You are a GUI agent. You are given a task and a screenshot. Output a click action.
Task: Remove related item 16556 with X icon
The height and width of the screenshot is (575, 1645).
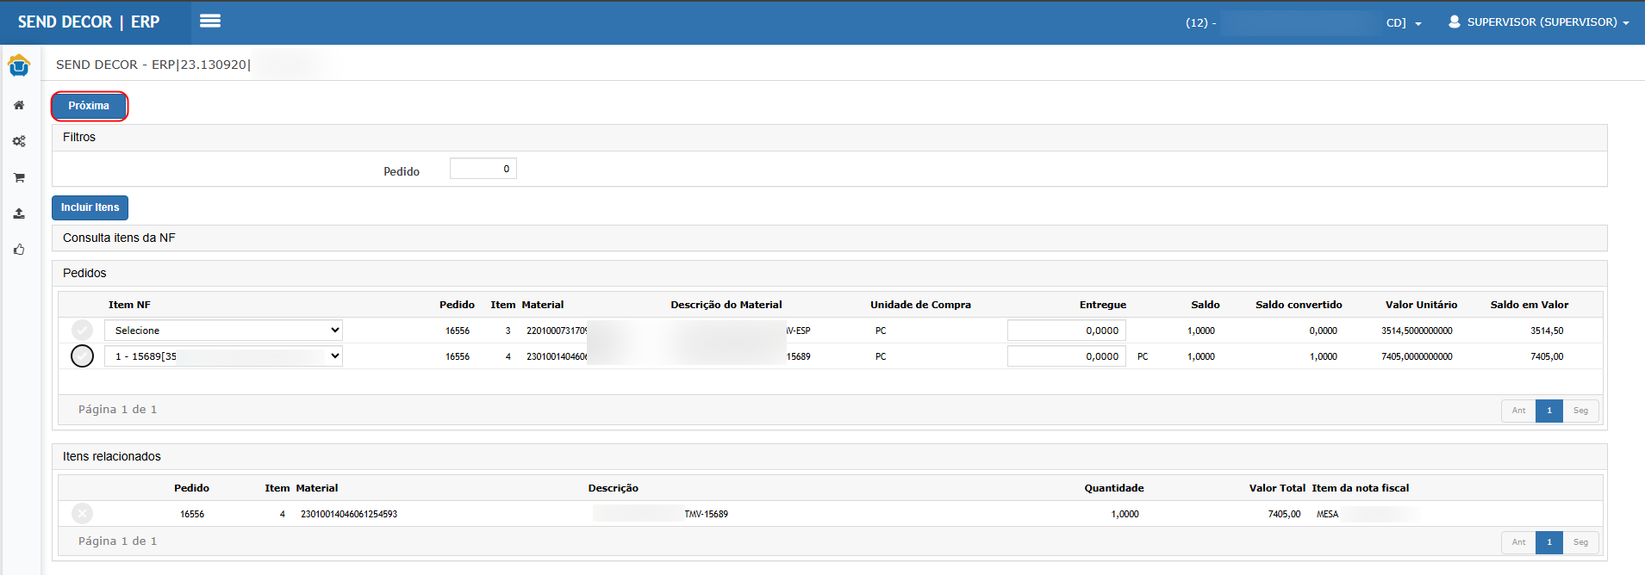(x=83, y=514)
